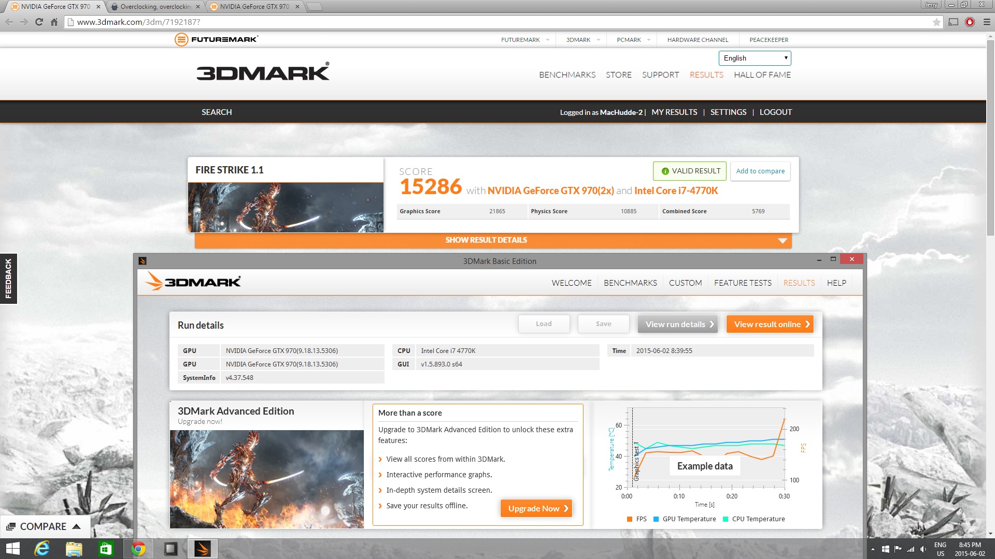
Task: Click the Fire Strike thumbnail image
Action: 286,207
